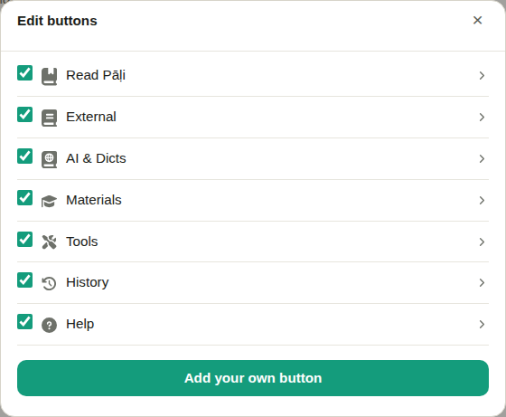Uncheck the Read Pāḷi checkbox
Viewport: 506px width, 417px height.
pos(25,72)
